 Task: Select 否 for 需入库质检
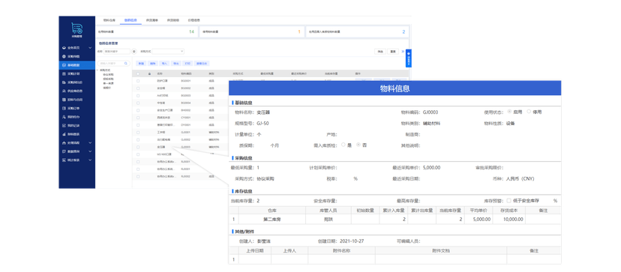[358, 145]
